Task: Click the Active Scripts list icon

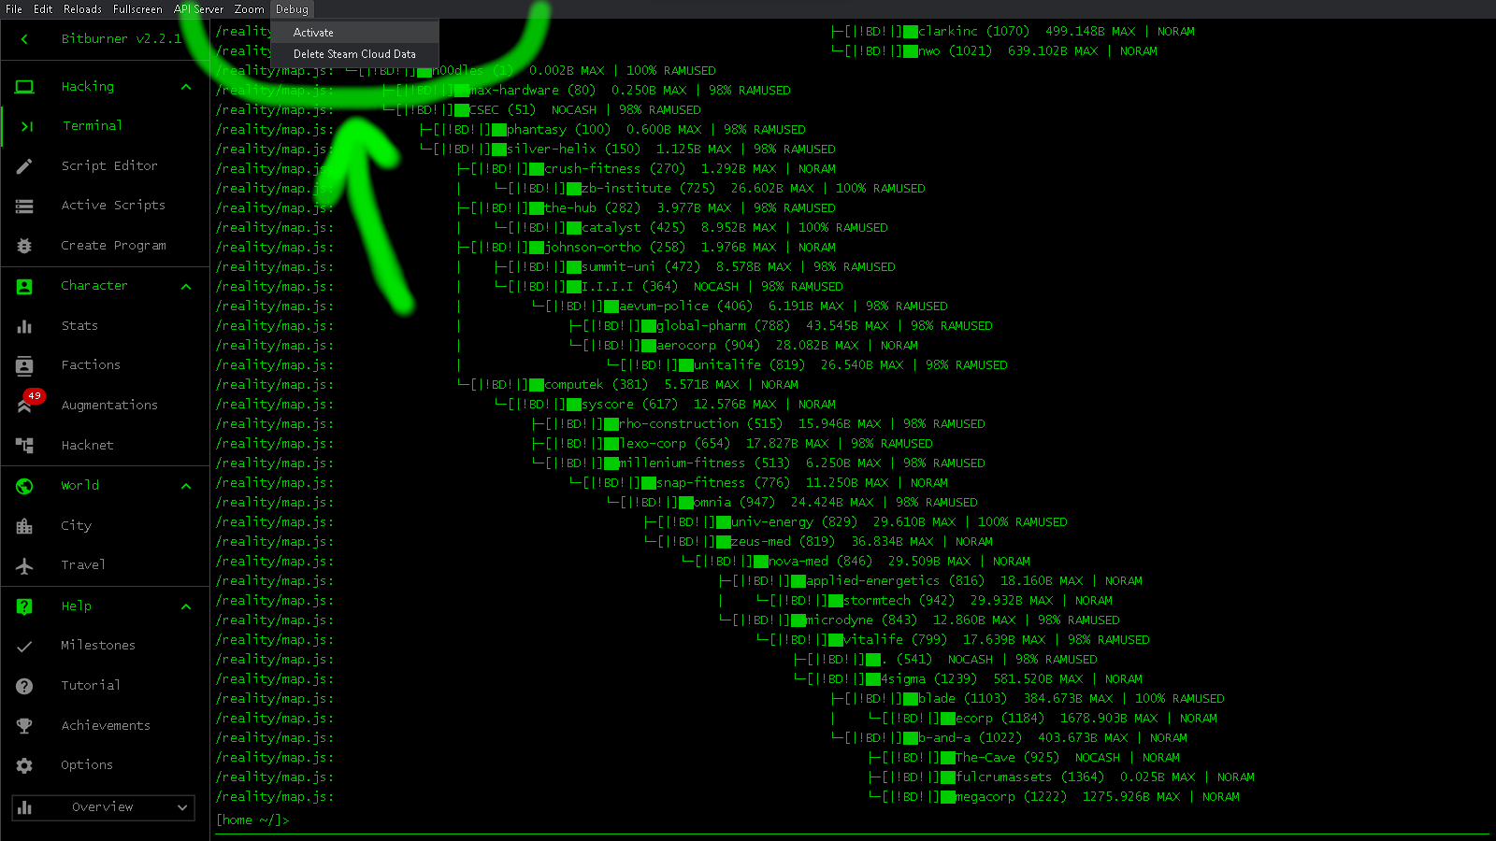Action: point(24,206)
